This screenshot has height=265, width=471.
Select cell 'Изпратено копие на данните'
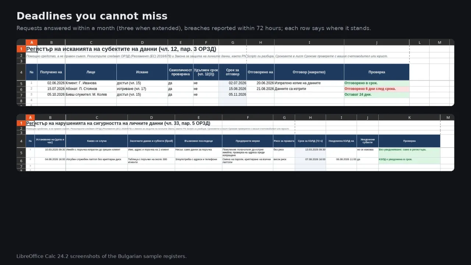coord(309,83)
